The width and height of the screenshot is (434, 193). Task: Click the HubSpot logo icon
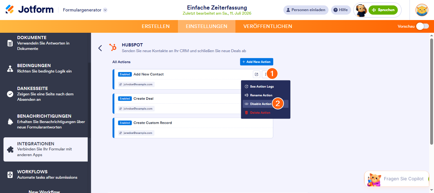point(113,47)
